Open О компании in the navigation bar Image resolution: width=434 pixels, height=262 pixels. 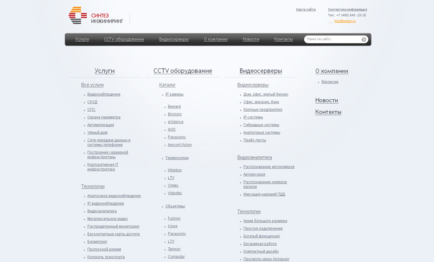[x=215, y=39]
